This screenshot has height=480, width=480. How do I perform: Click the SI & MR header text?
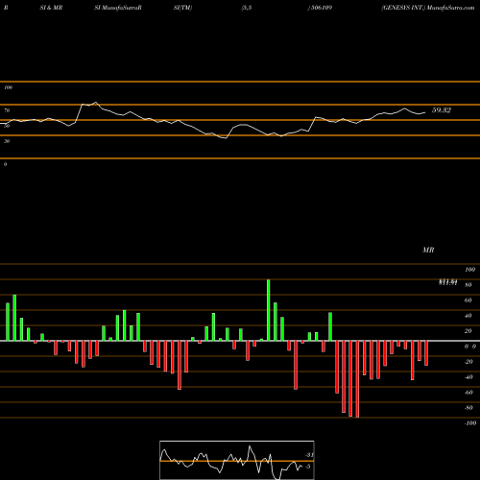pos(51,8)
